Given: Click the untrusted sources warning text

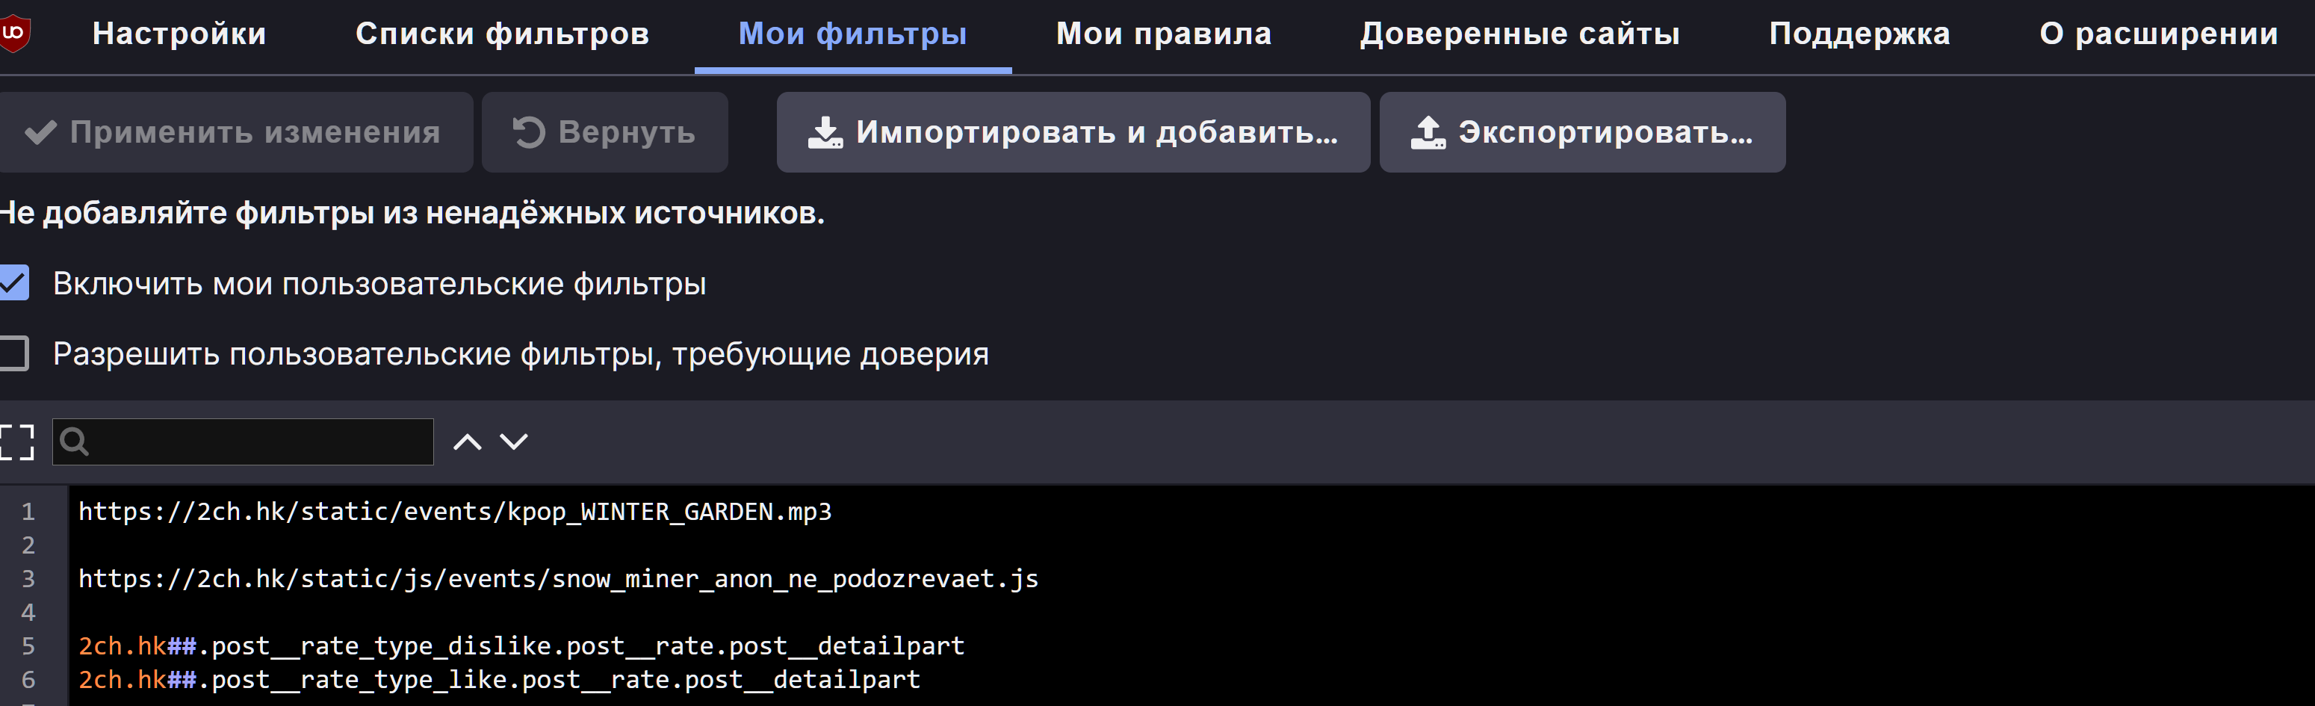Looking at the screenshot, I should pos(412,213).
